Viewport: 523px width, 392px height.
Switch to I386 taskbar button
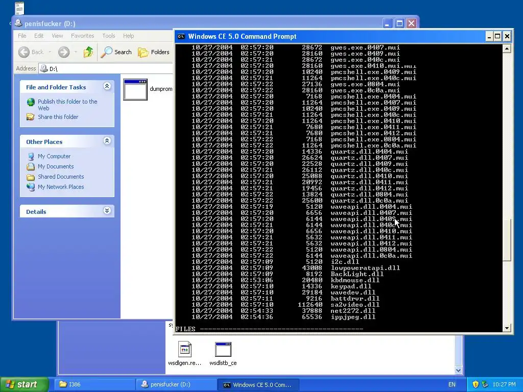click(95, 384)
